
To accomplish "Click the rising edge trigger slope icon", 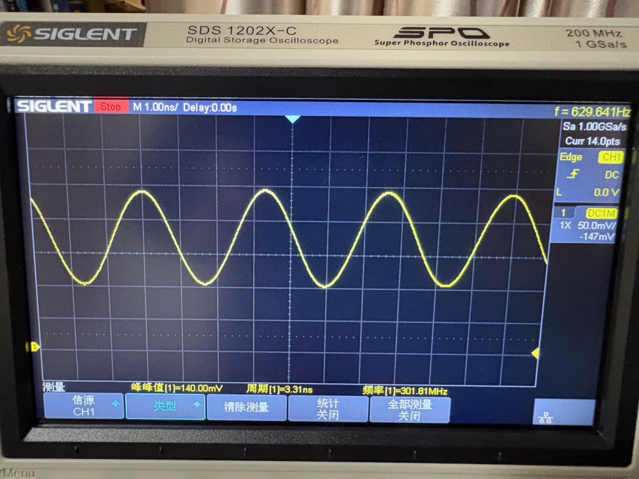I will 572,175.
